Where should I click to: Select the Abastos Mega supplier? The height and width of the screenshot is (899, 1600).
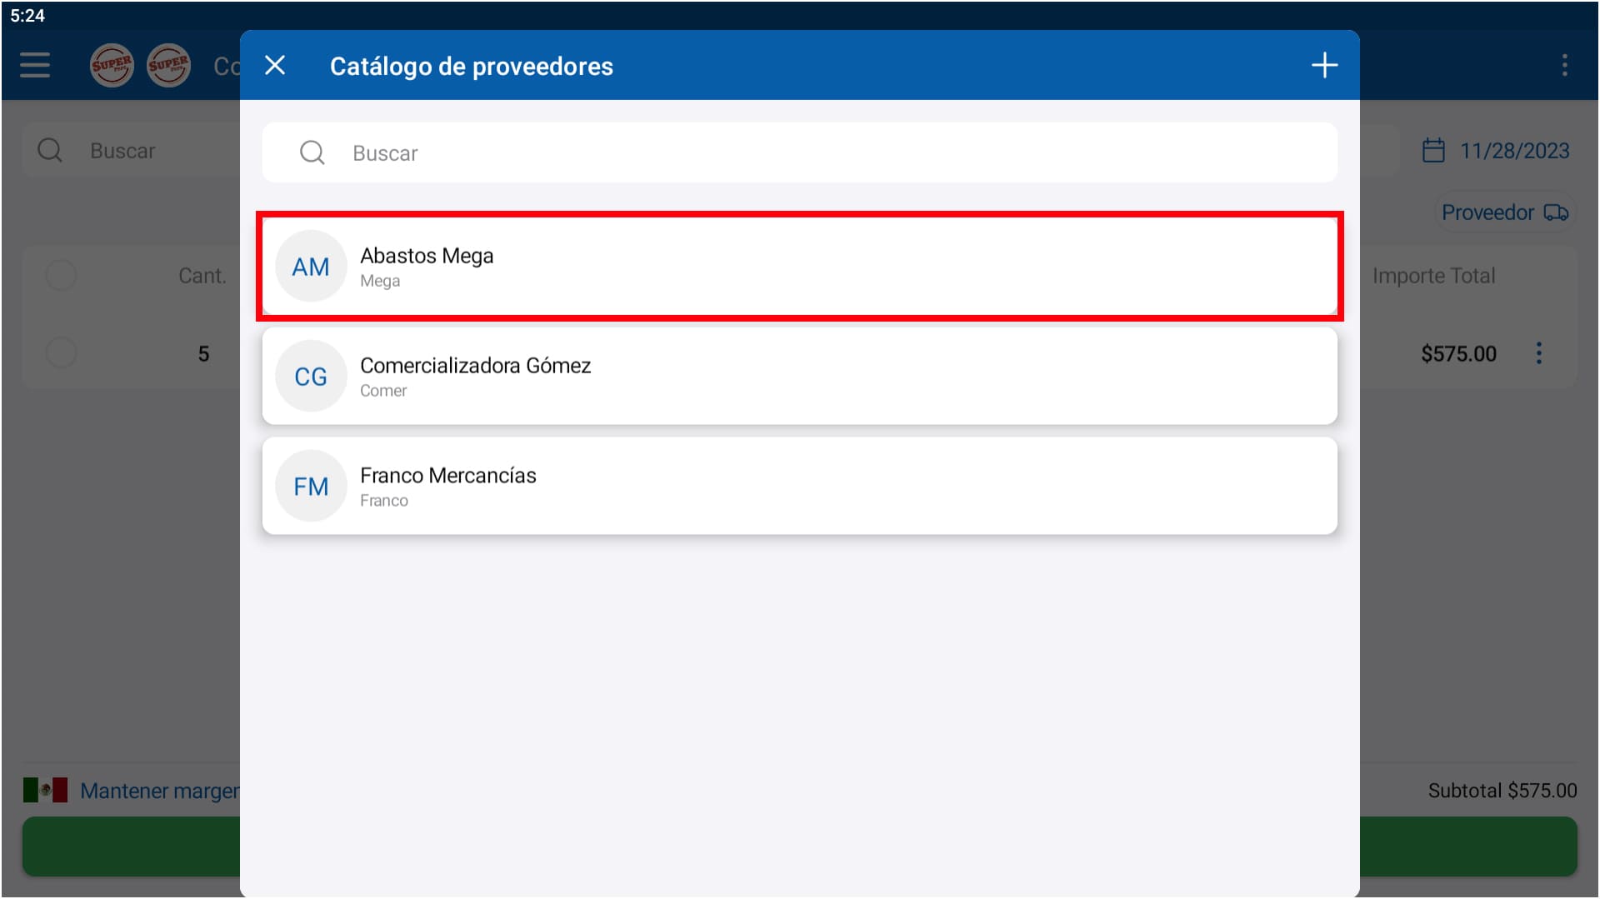point(798,267)
